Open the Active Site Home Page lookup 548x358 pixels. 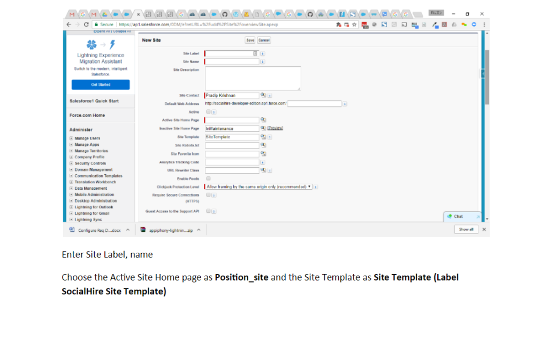tap(263, 120)
